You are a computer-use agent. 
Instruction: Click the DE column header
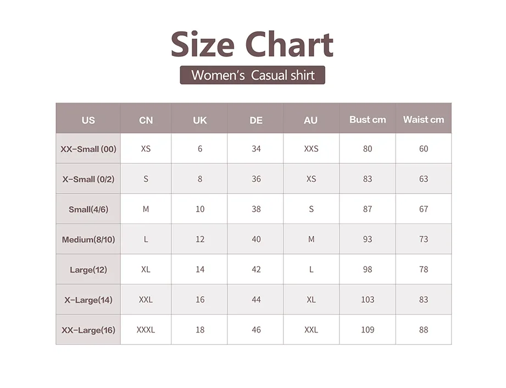coord(256,120)
